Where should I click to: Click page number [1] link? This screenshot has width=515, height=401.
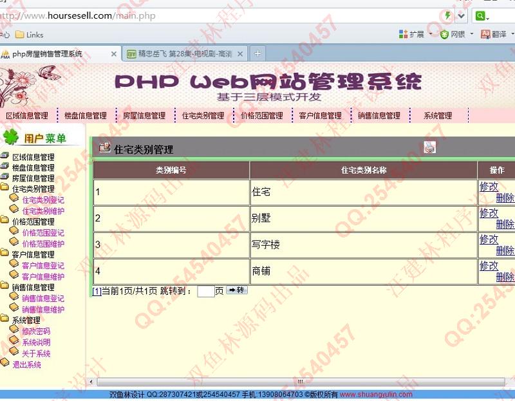tap(97, 292)
